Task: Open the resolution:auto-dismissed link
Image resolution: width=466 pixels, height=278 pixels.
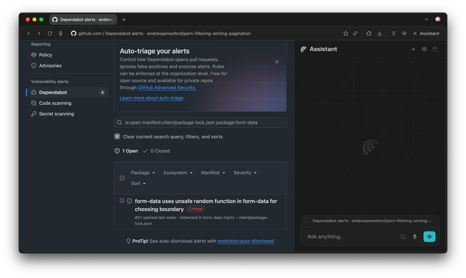Action: click(x=245, y=241)
